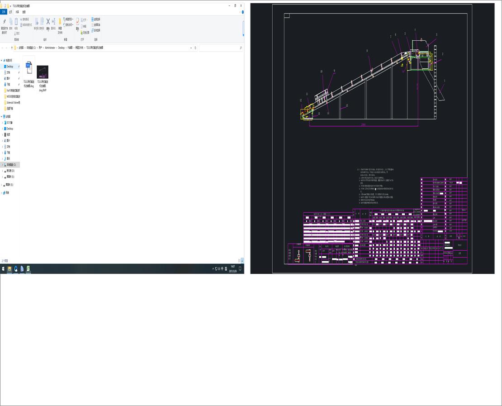
Task: Click the Up one level arrow
Action: point(12,48)
